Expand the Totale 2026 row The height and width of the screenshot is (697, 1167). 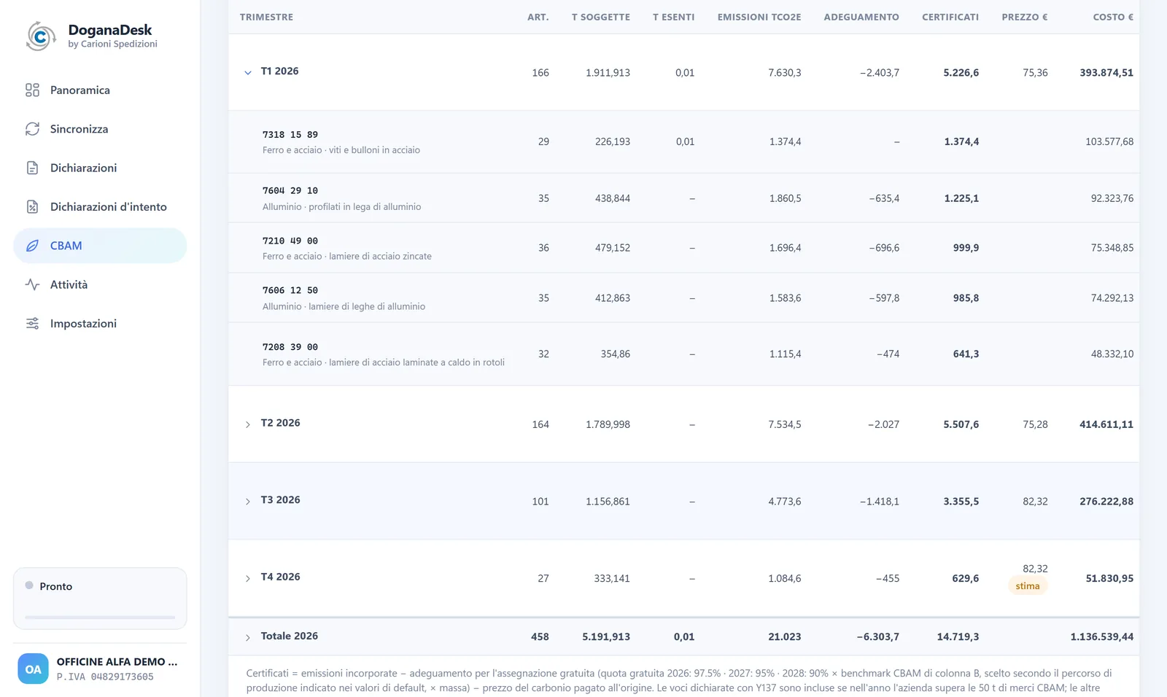pyautogui.click(x=248, y=637)
